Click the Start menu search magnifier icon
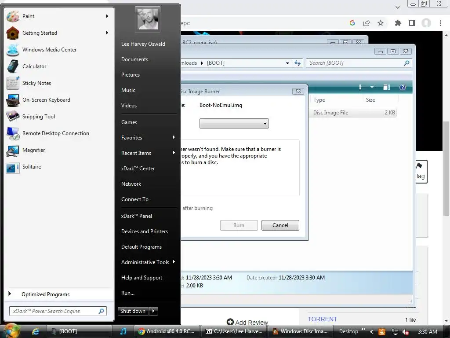Viewport: 450px width, 338px height. pos(102,311)
